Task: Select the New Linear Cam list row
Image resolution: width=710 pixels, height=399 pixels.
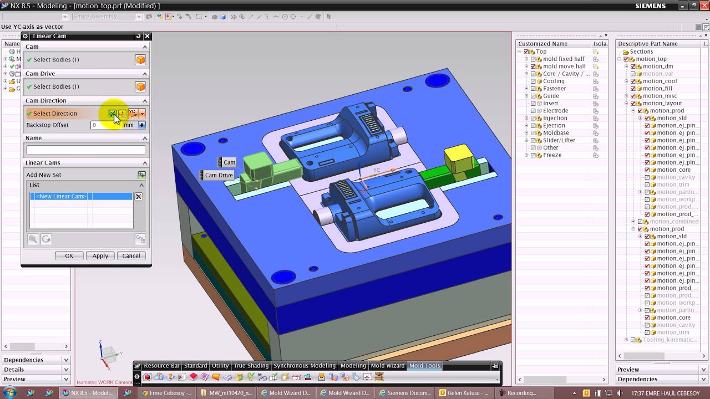Action: [x=81, y=196]
